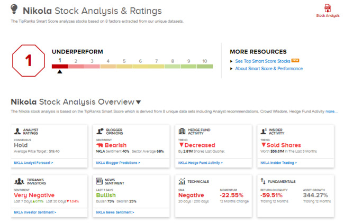Click the Insider Activity icon
Image resolution: width=344 pixels, height=223 pixels.
pos(264,131)
